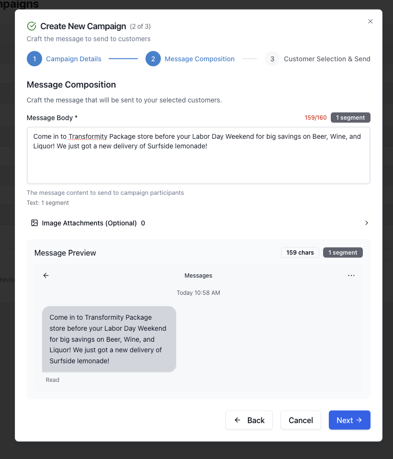393x459 pixels.
Task: Click the 1 segment badge above message body
Action: point(350,118)
